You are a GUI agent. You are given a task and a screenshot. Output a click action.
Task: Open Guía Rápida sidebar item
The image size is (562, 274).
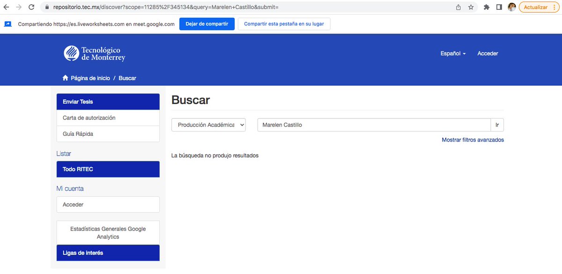[108, 134]
